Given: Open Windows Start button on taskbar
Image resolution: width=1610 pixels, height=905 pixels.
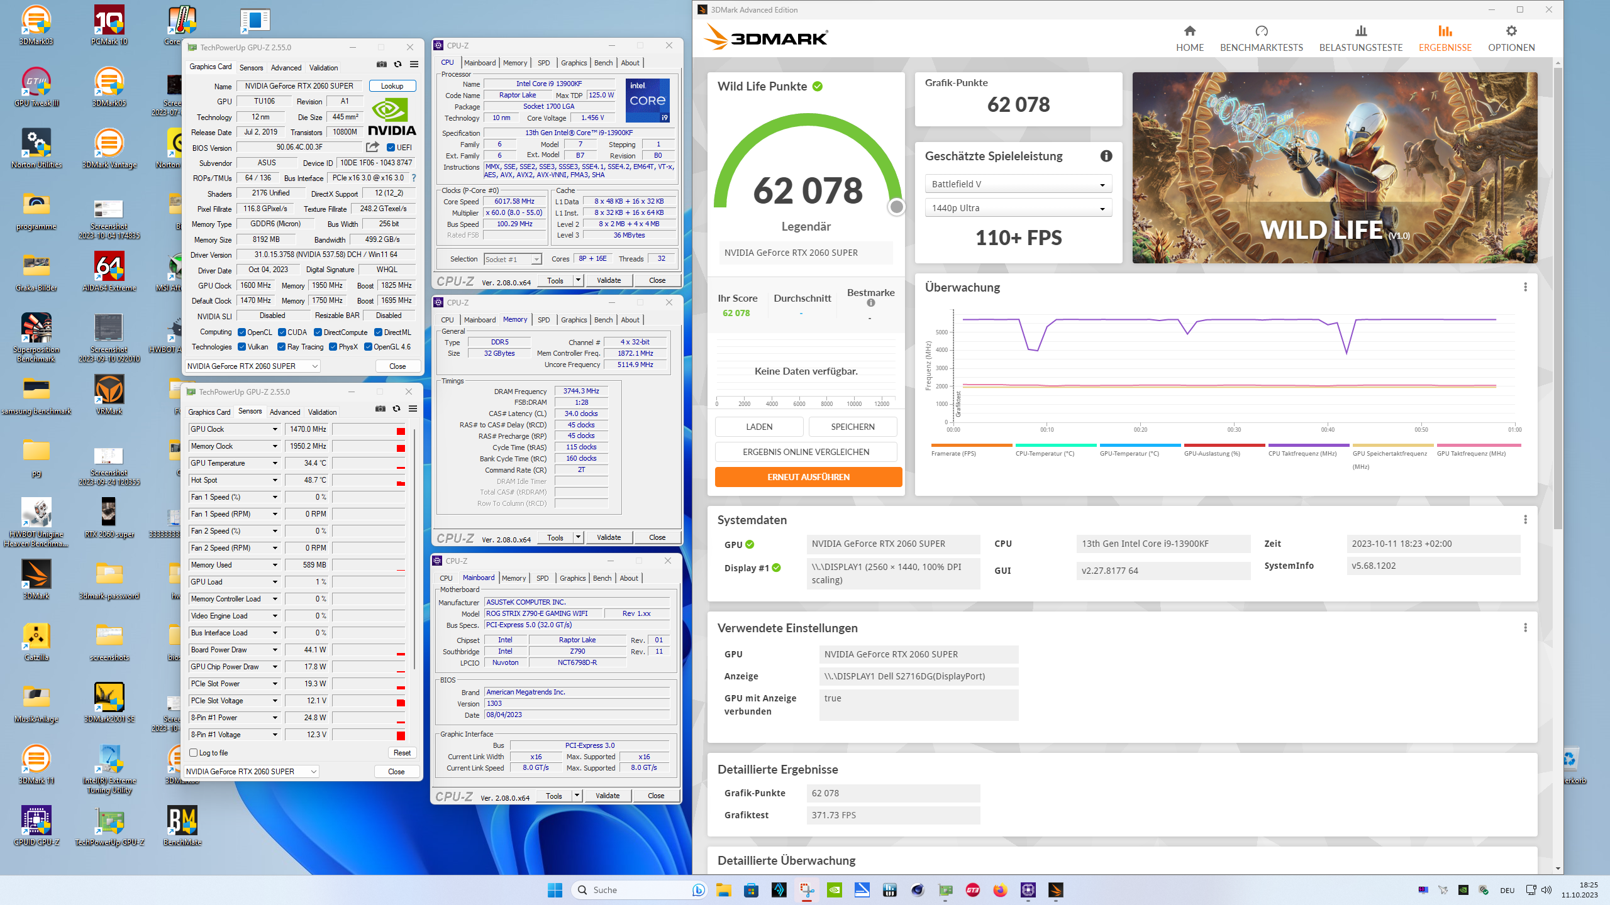Looking at the screenshot, I should 555,890.
